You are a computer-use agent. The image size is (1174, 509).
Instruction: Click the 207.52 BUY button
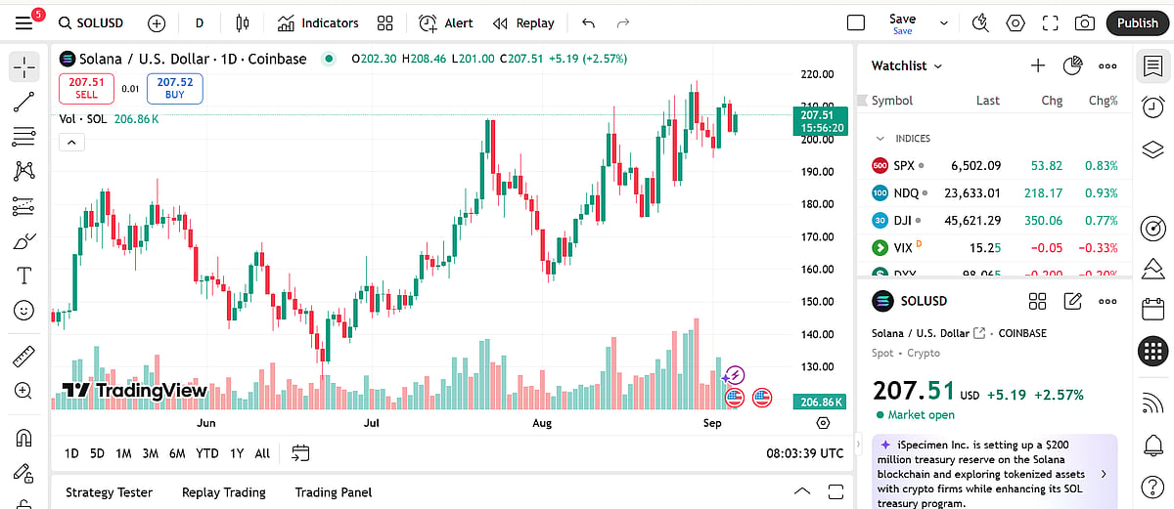click(x=174, y=88)
